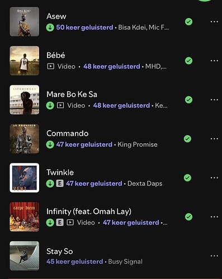222x279 pixels.
Task: Open the Bébé album artwork thumbnail
Action: (x=25, y=61)
